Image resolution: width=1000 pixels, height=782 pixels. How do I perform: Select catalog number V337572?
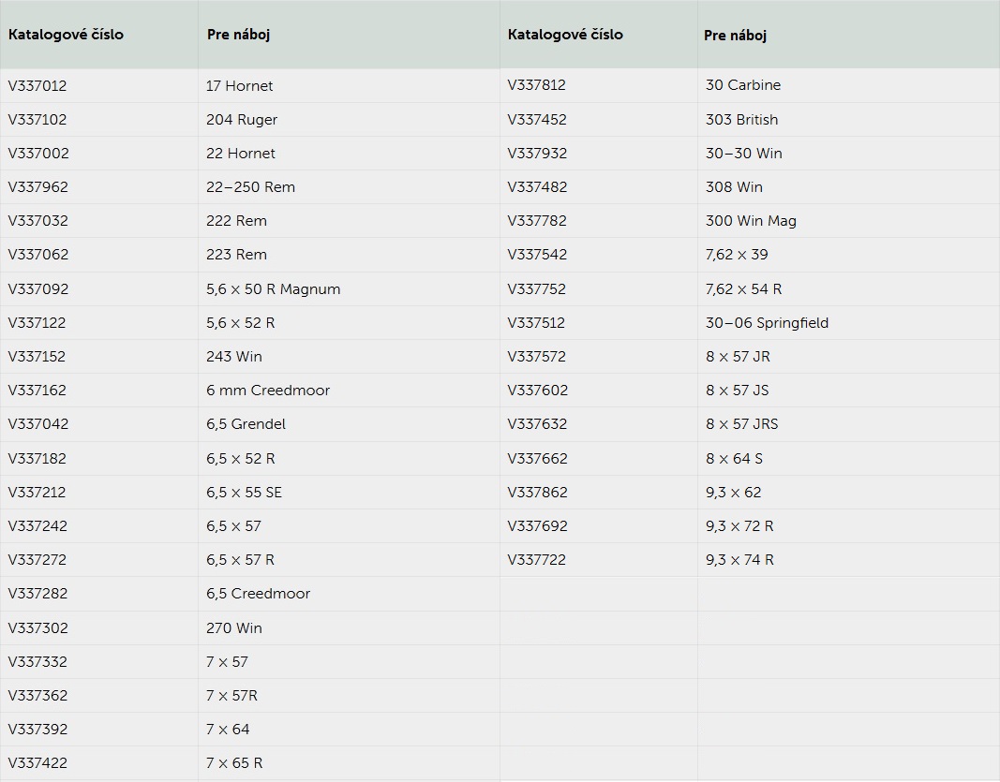[536, 357]
